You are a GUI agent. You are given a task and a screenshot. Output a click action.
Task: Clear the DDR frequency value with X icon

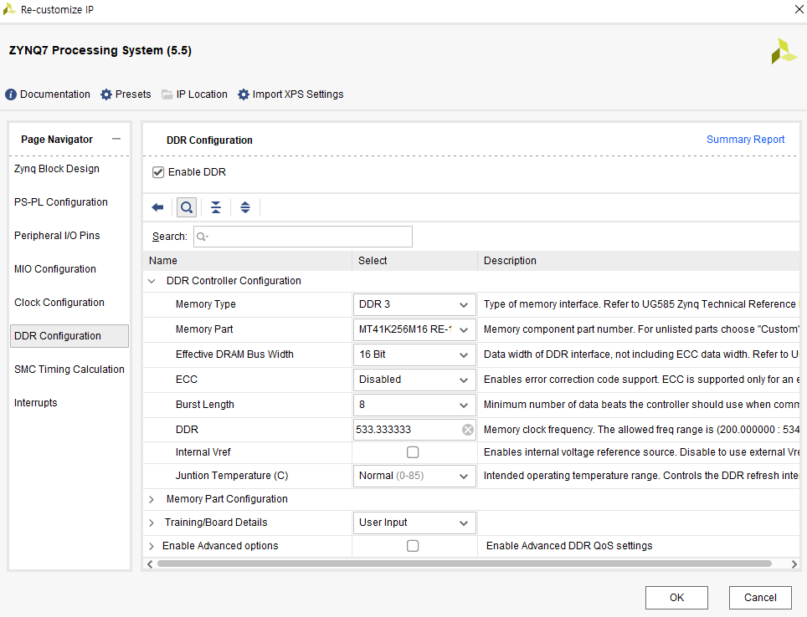(467, 430)
